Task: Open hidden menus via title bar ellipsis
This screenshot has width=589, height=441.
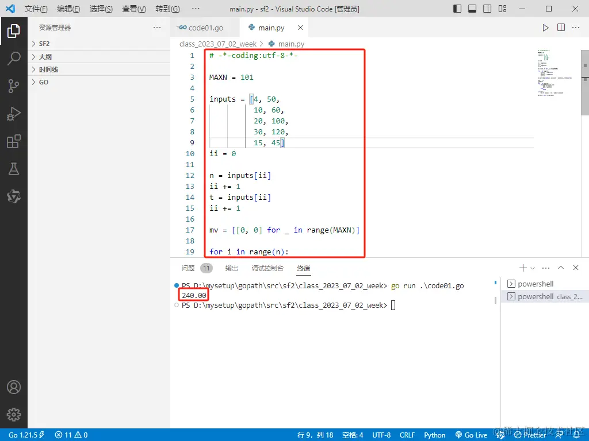Action: [x=196, y=9]
